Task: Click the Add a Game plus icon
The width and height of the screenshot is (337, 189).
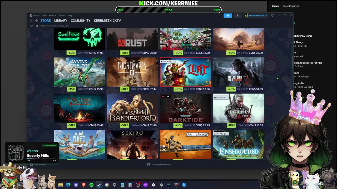Action: coord(31,165)
